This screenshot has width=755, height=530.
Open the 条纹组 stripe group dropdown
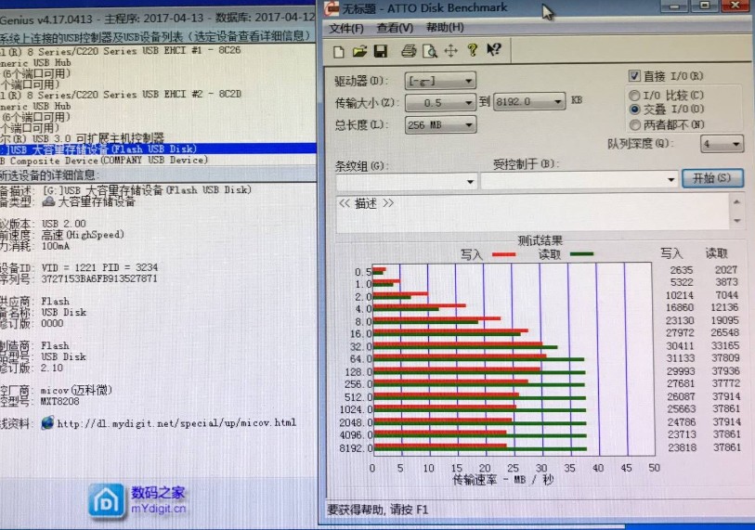tap(407, 182)
